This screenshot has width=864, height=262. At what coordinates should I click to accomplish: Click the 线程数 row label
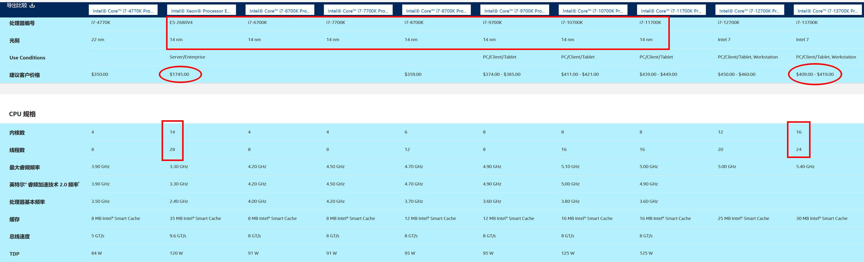[x=17, y=150]
